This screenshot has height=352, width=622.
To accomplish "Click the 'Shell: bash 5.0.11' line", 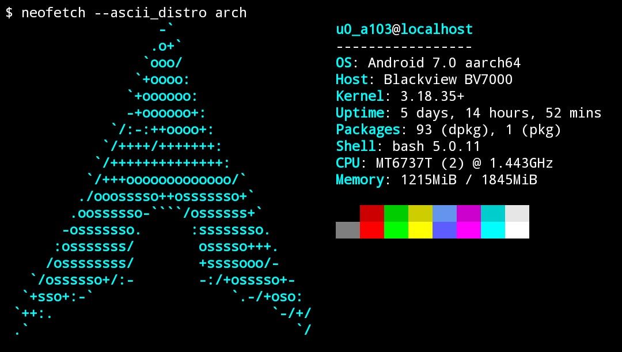I will point(408,146).
